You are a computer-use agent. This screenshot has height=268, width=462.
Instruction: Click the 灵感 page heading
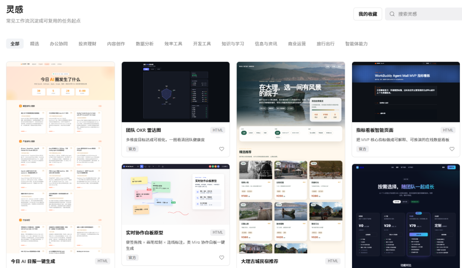(x=15, y=9)
